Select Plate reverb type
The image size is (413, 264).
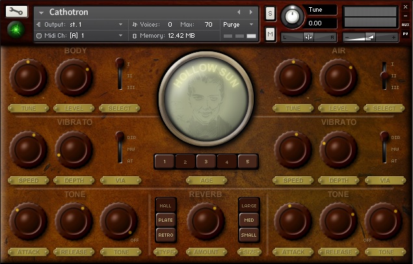165,220
